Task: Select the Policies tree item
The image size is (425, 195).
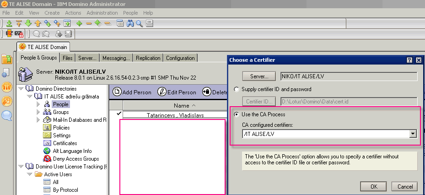Action: point(61,128)
